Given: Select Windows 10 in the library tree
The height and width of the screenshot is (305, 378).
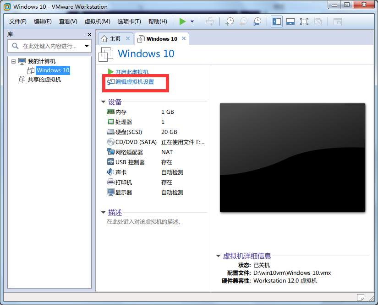Looking at the screenshot, I should click(53, 70).
